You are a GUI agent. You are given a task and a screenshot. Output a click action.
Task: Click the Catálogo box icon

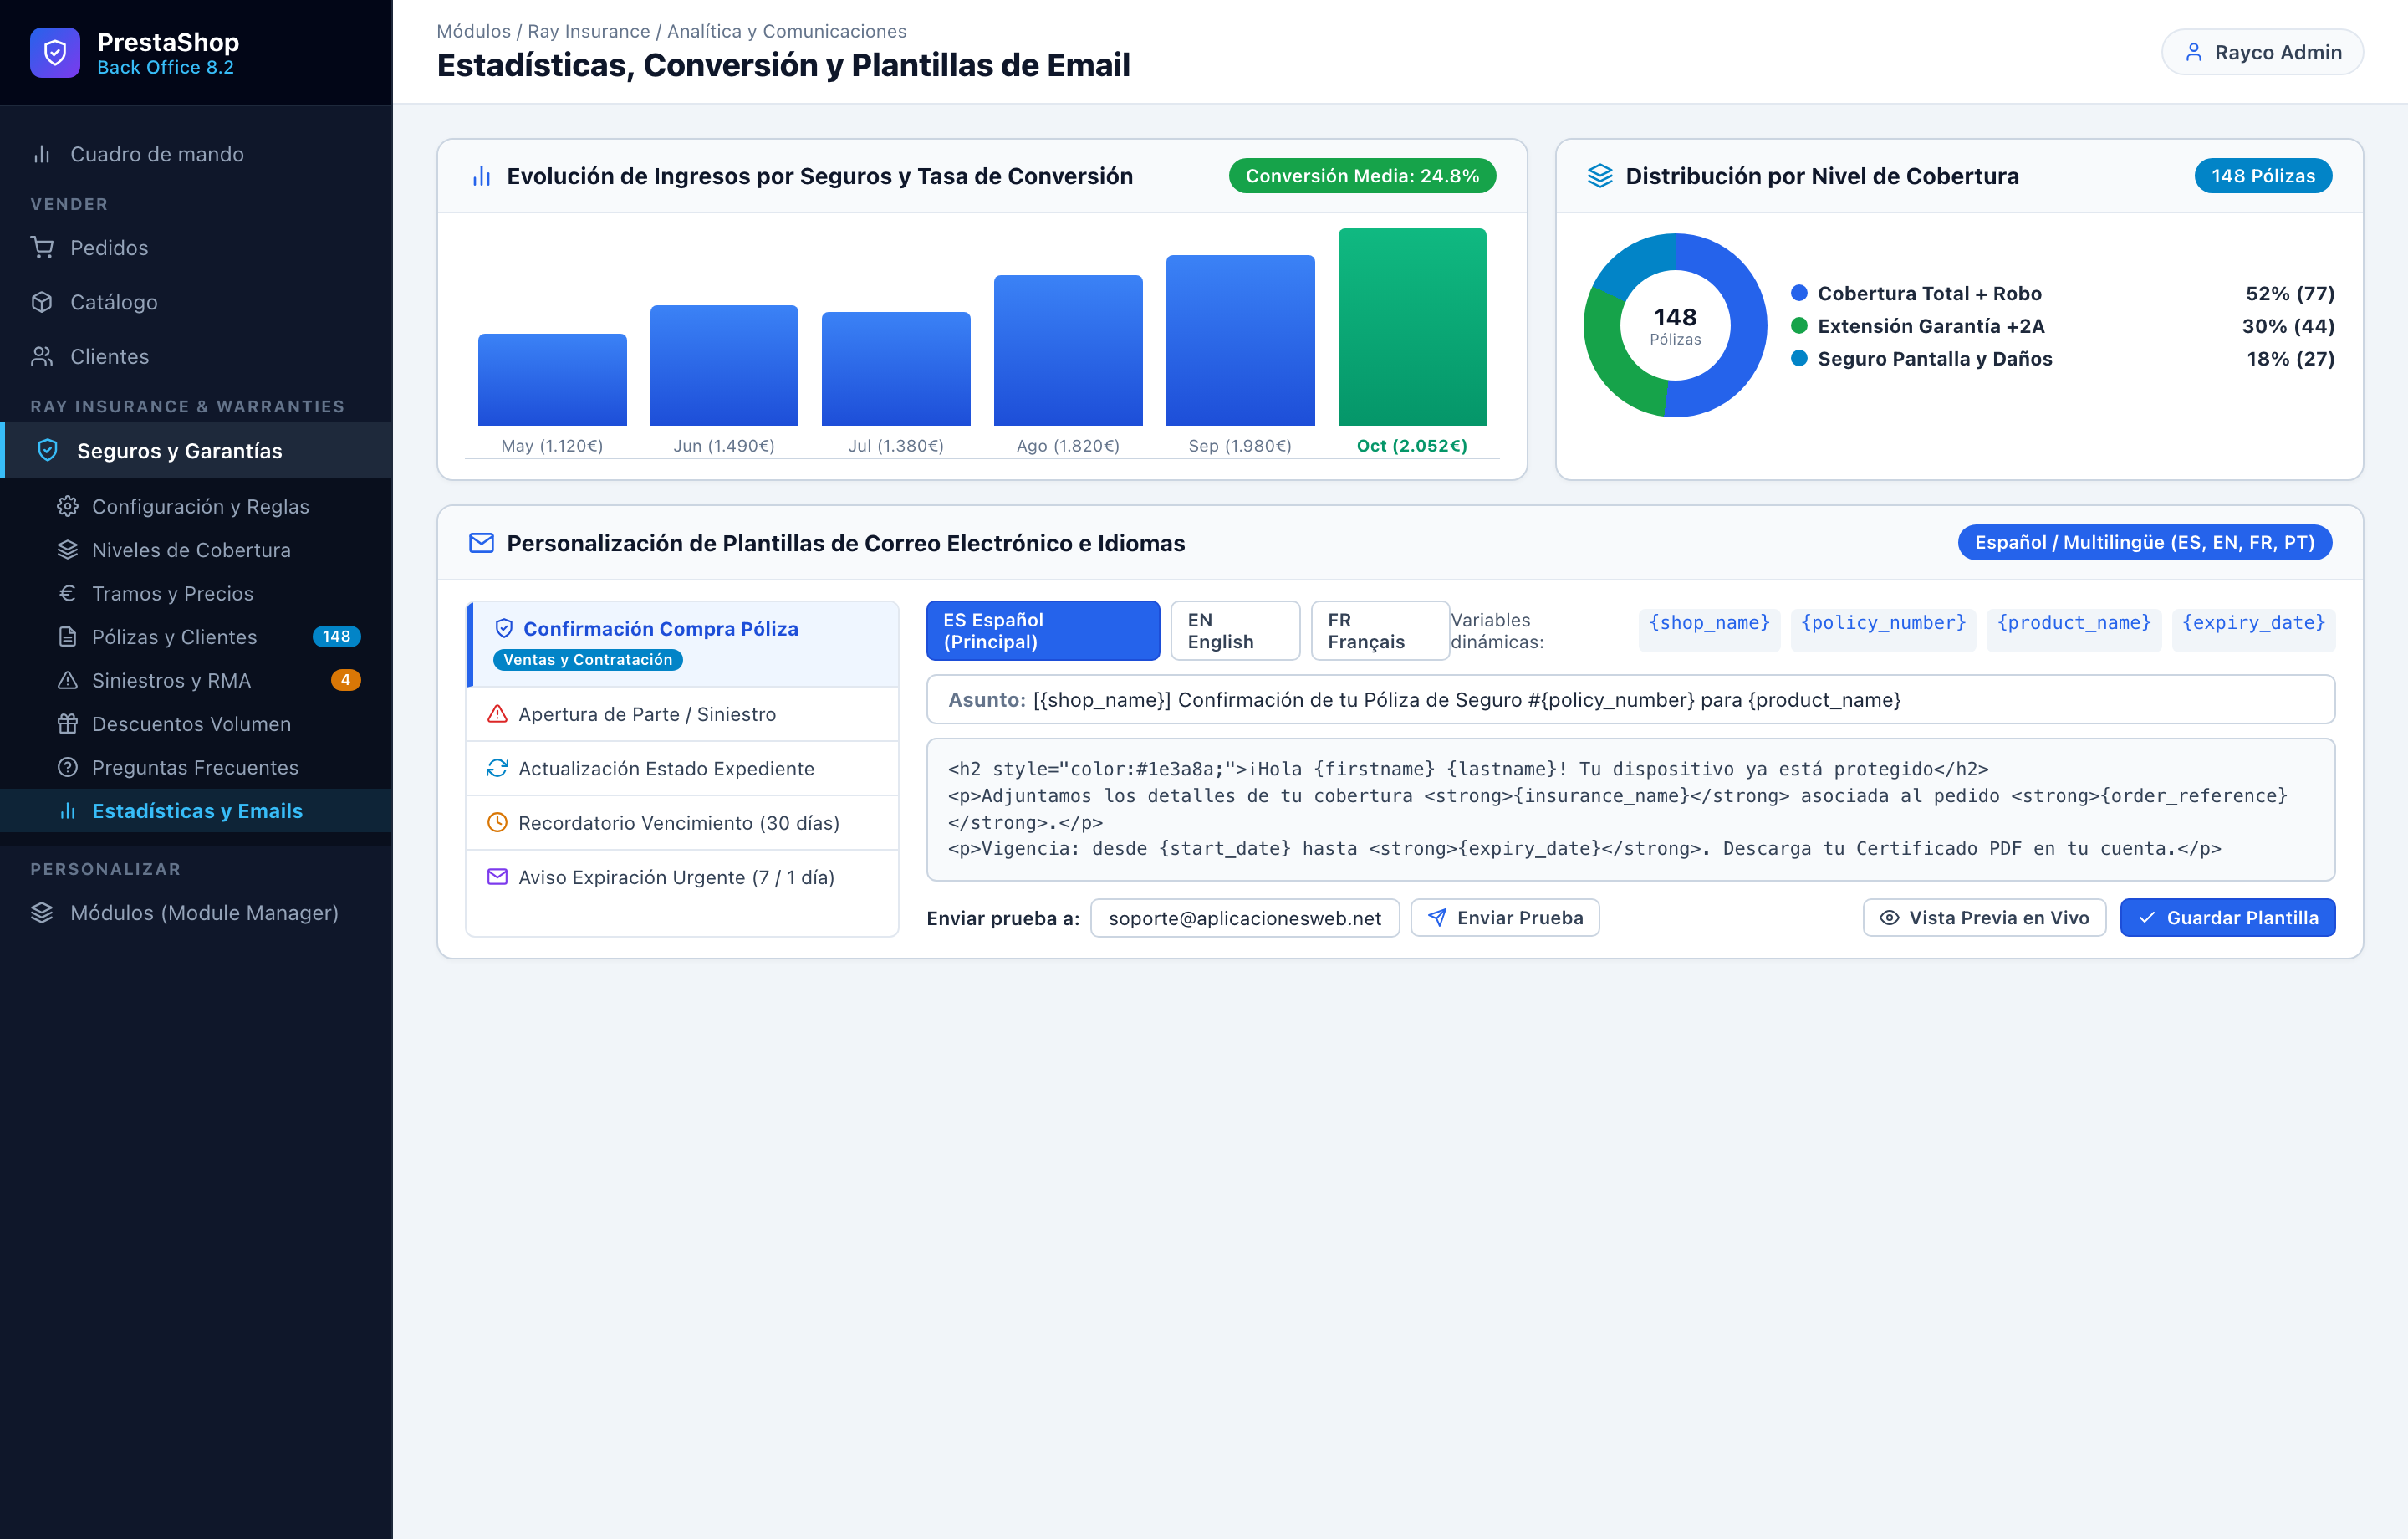point(42,302)
